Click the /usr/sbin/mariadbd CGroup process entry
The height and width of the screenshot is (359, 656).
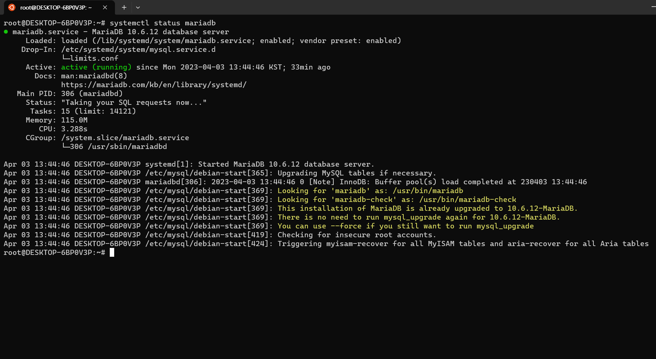click(x=127, y=147)
